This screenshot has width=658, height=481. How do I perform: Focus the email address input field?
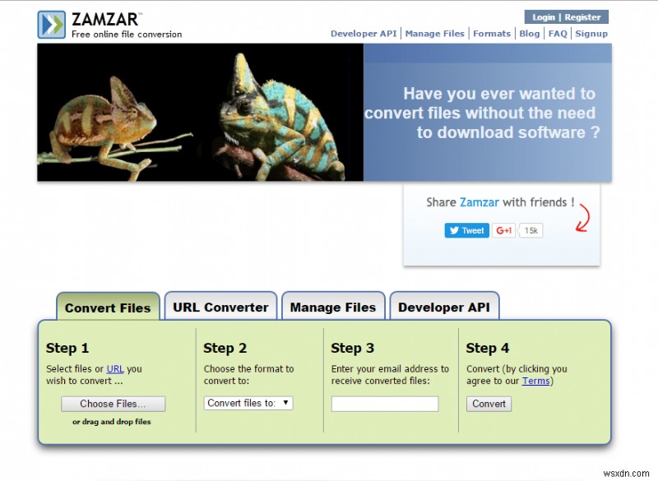coord(385,404)
